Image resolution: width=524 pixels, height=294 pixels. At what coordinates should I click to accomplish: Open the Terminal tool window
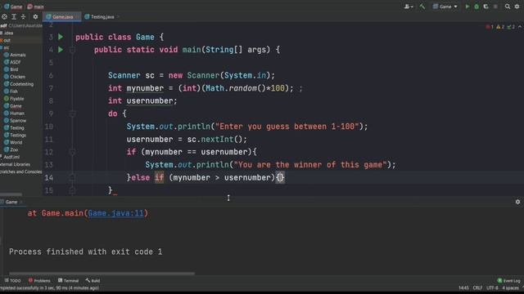point(68,281)
